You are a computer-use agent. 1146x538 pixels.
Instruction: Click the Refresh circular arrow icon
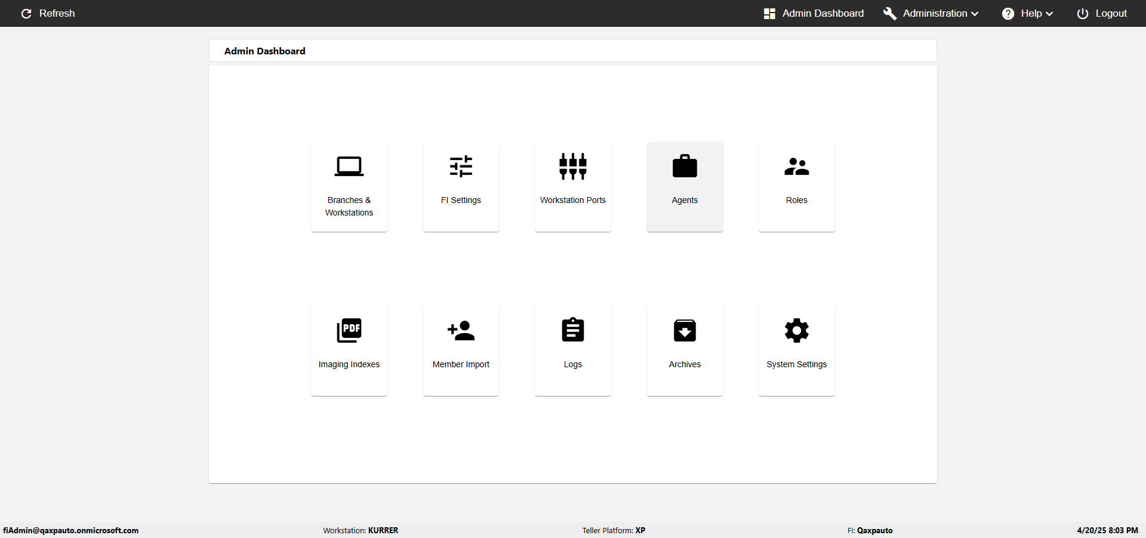click(x=26, y=13)
